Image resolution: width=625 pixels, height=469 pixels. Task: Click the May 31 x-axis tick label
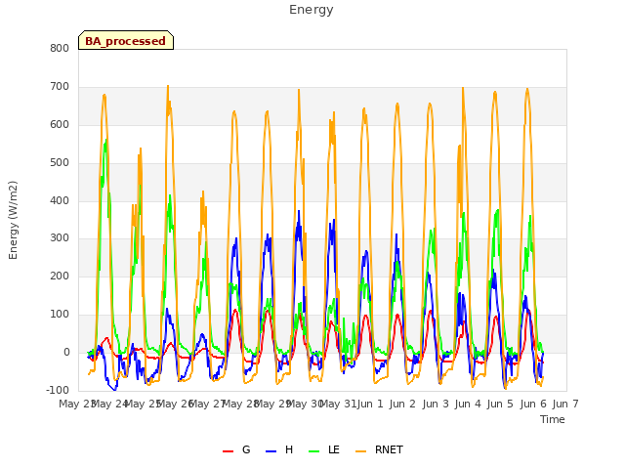pos(339,404)
